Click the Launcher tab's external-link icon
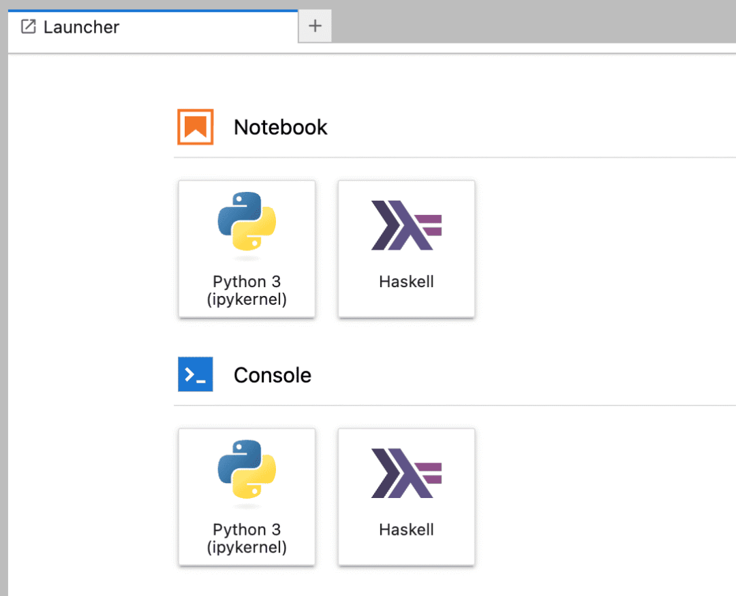The height and width of the screenshot is (596, 736). point(28,27)
